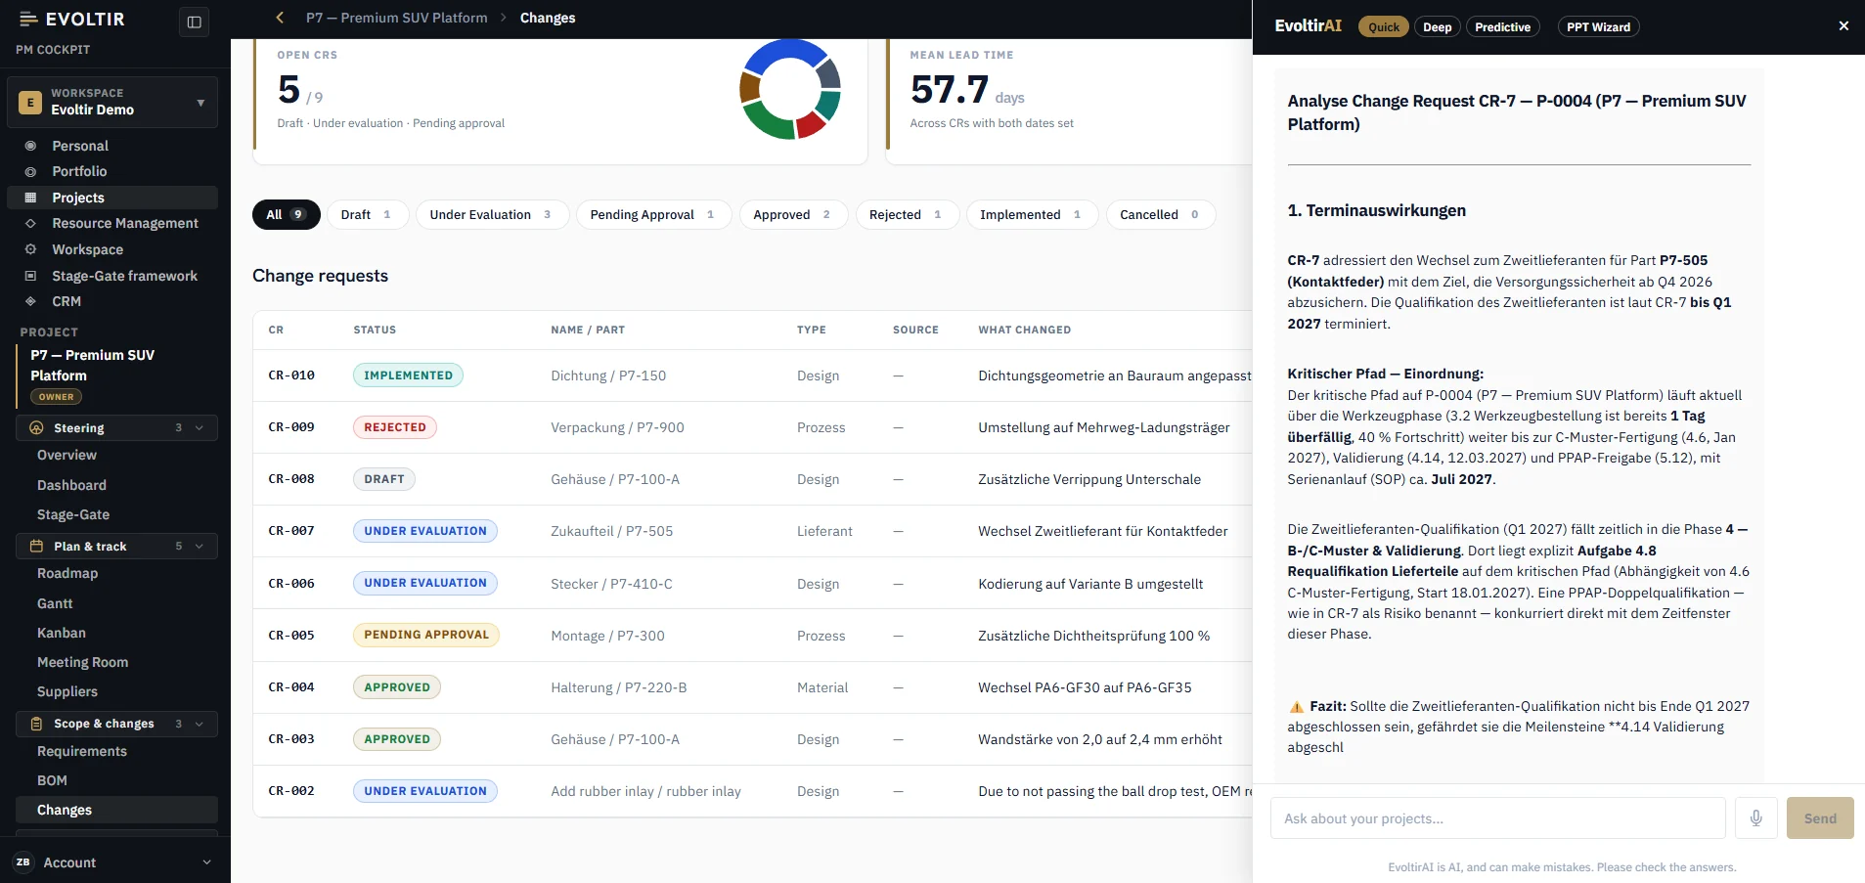Click the Send button
1865x883 pixels.
(1820, 818)
